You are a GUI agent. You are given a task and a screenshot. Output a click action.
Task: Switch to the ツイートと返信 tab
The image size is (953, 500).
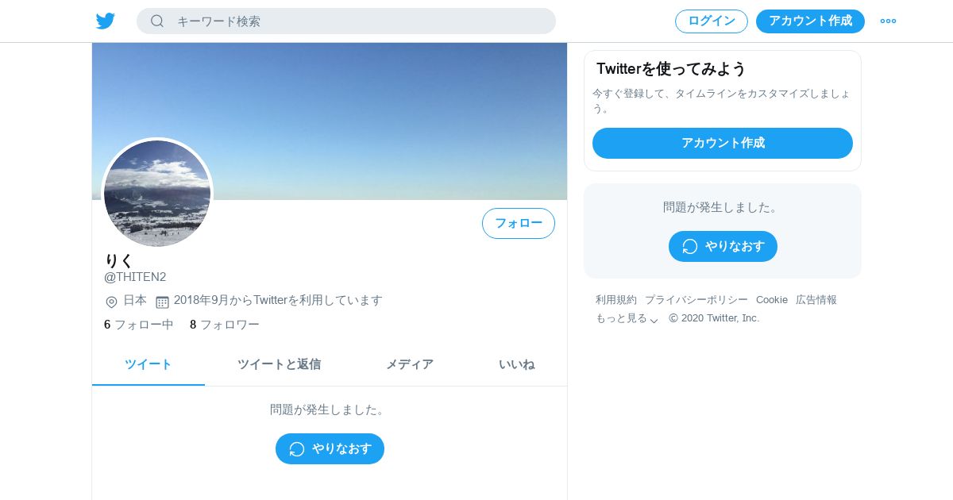pos(279,364)
